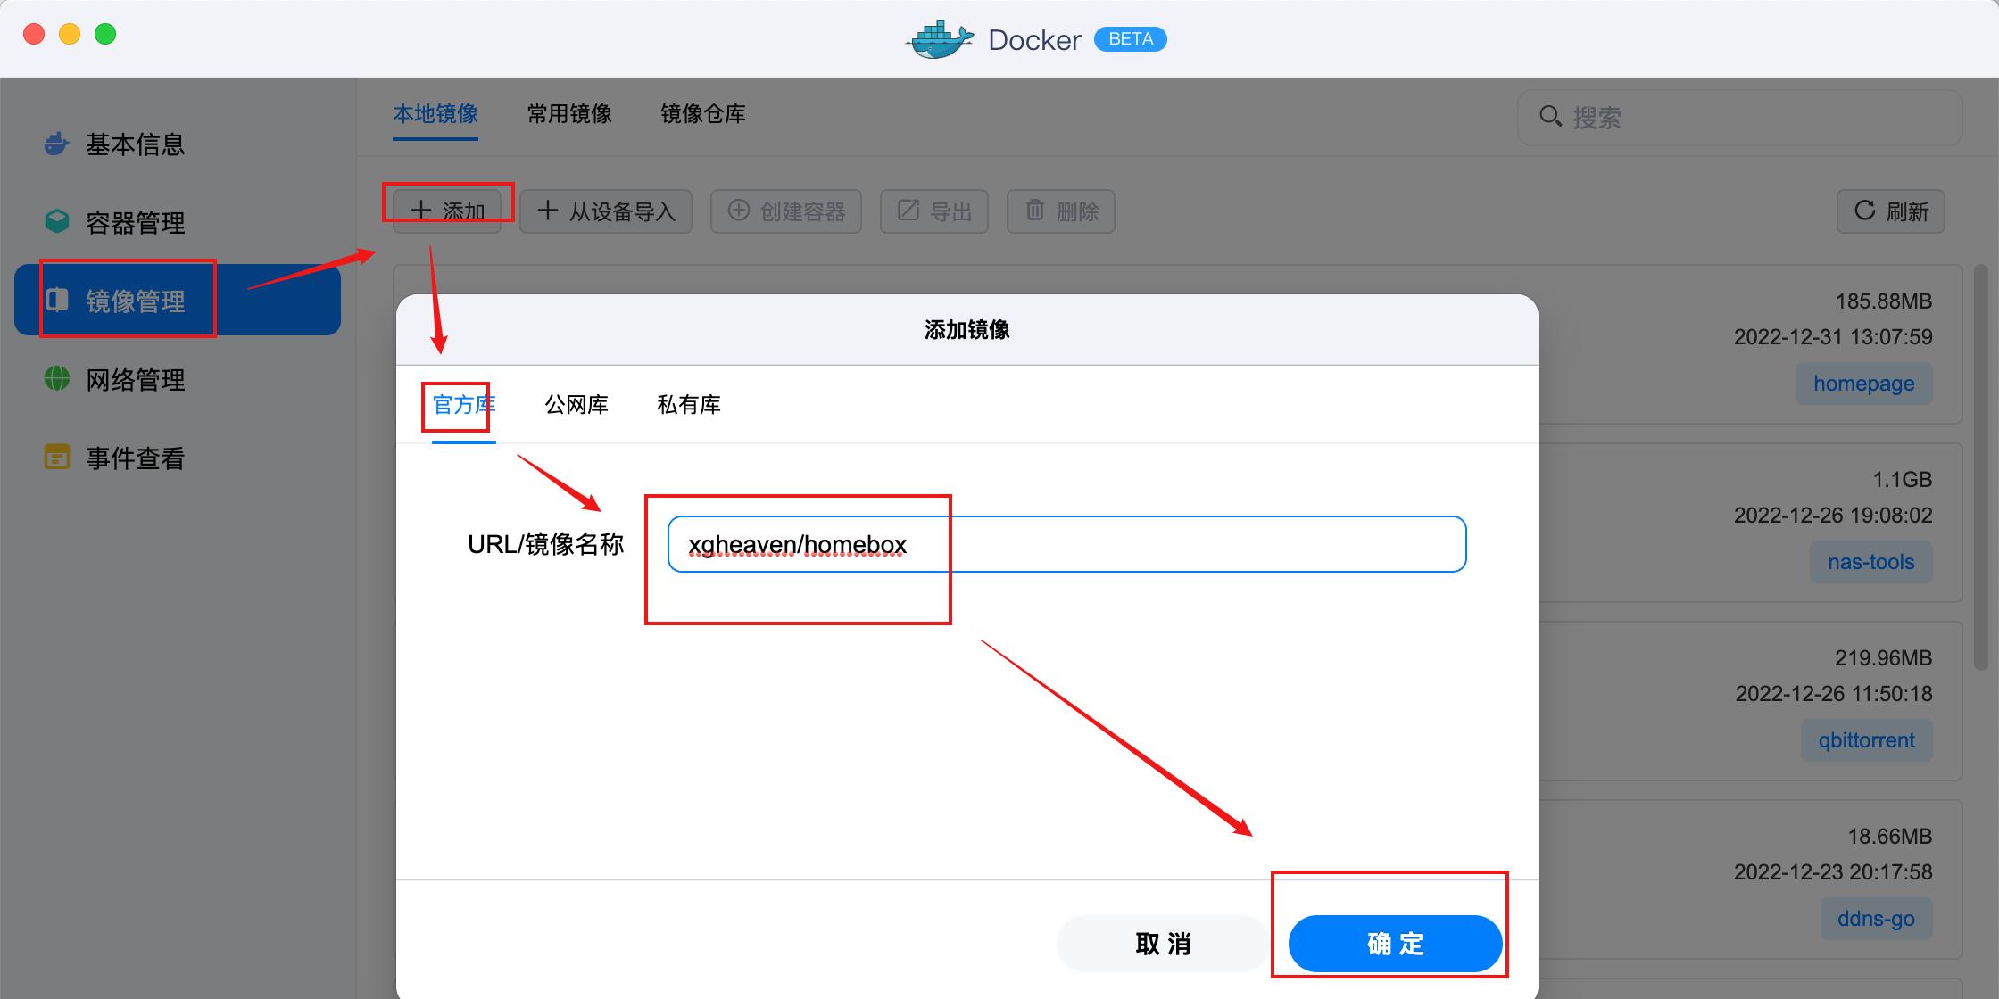The width and height of the screenshot is (1999, 999).
Task: Select 网络管理 in the sidebar
Action: pos(134,380)
